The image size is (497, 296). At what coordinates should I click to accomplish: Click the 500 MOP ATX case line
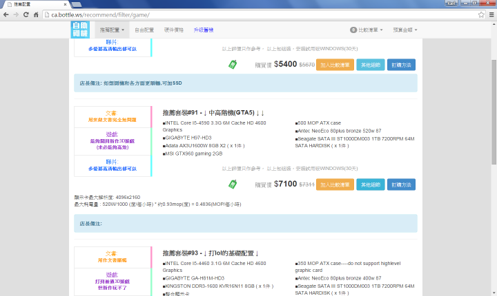(x=318, y=123)
